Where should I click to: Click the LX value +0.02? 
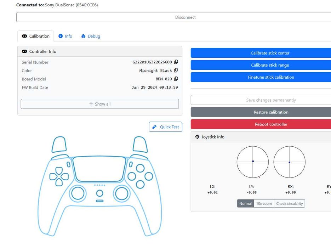(x=212, y=192)
